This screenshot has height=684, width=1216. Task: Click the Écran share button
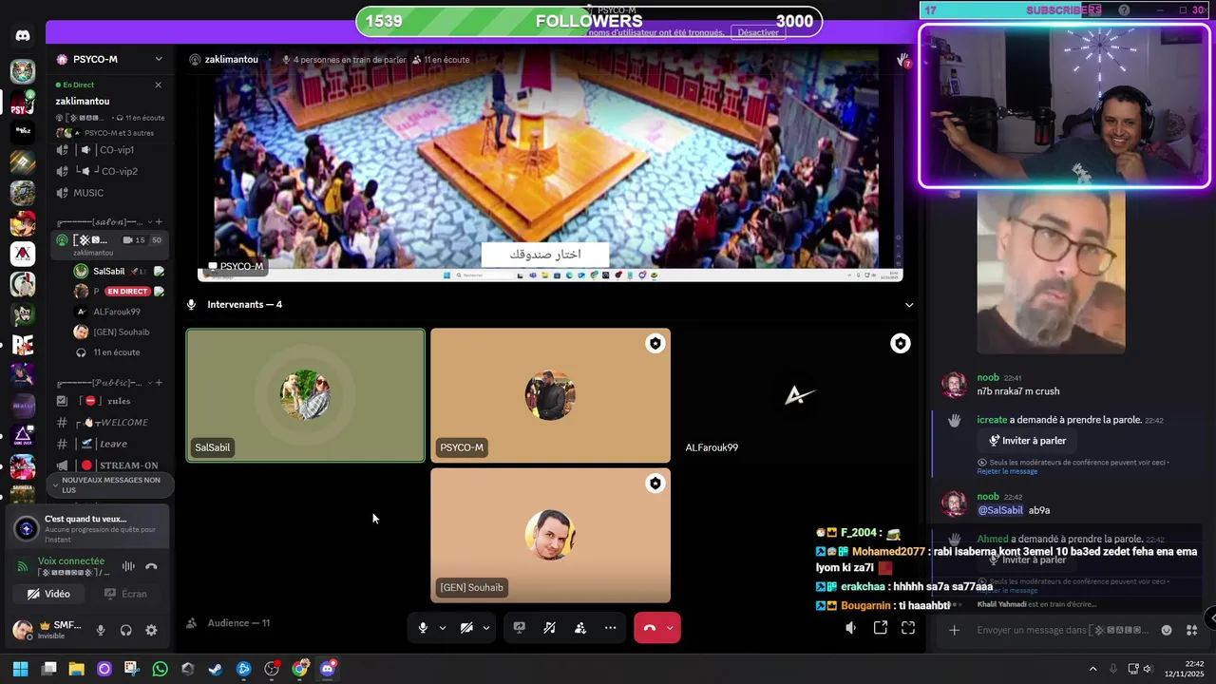tap(125, 594)
